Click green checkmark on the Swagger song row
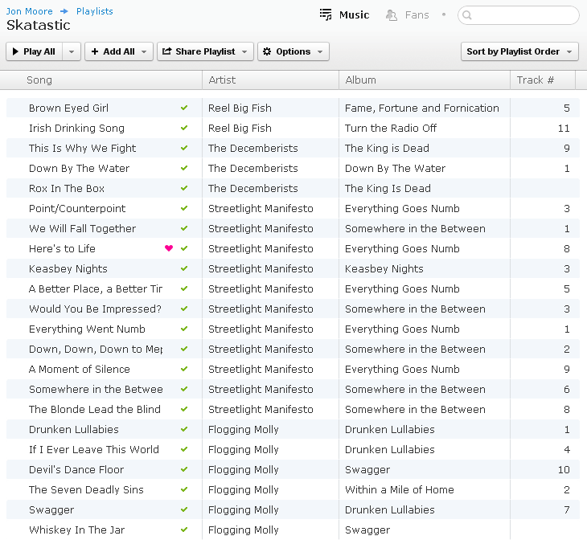Image resolution: width=587 pixels, height=548 pixels. [184, 509]
